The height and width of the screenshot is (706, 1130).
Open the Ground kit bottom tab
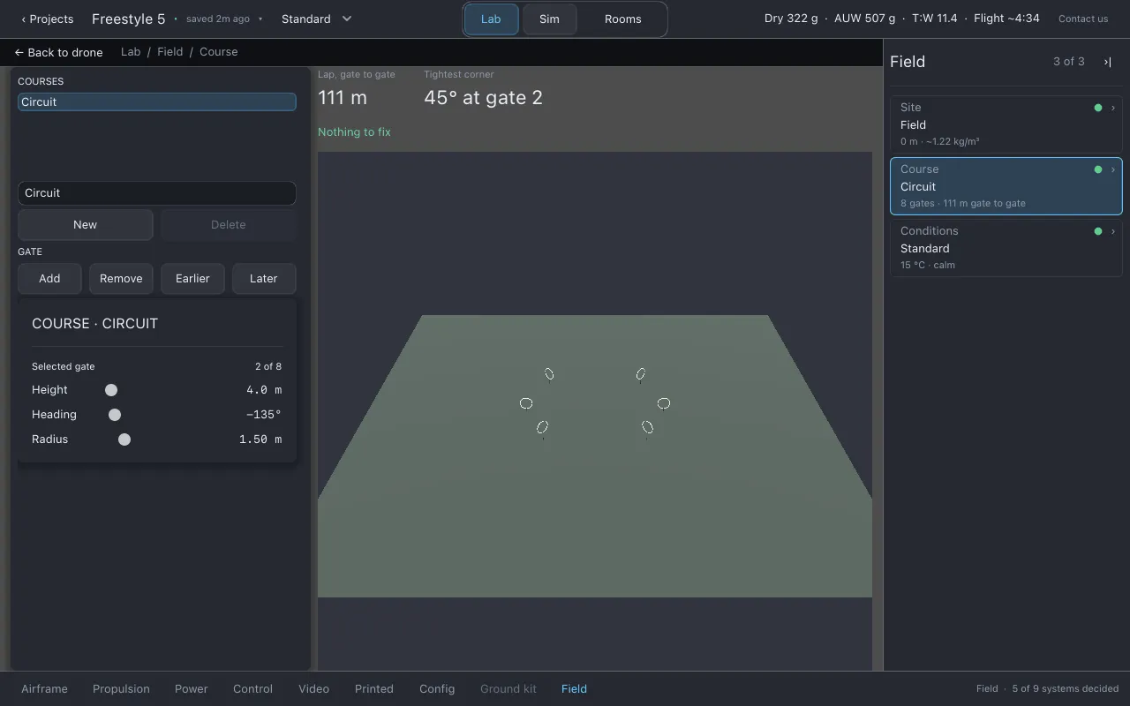(x=508, y=689)
